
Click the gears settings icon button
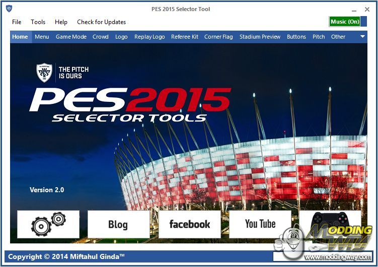click(48, 224)
